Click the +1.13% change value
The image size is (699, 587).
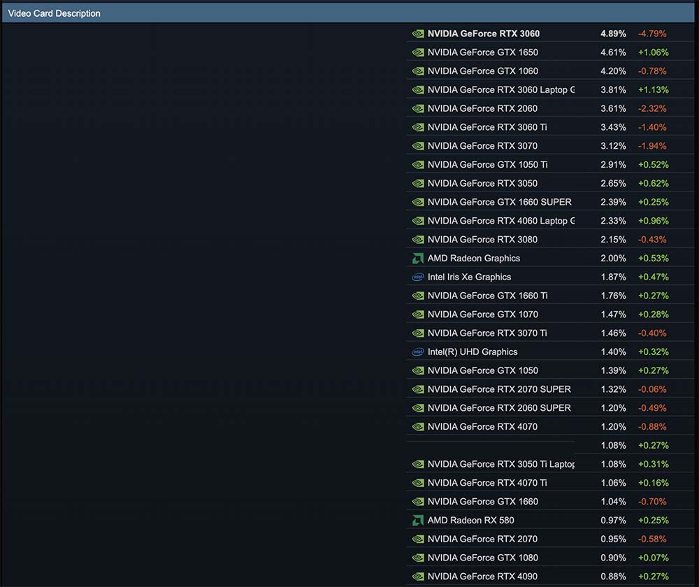coord(653,90)
